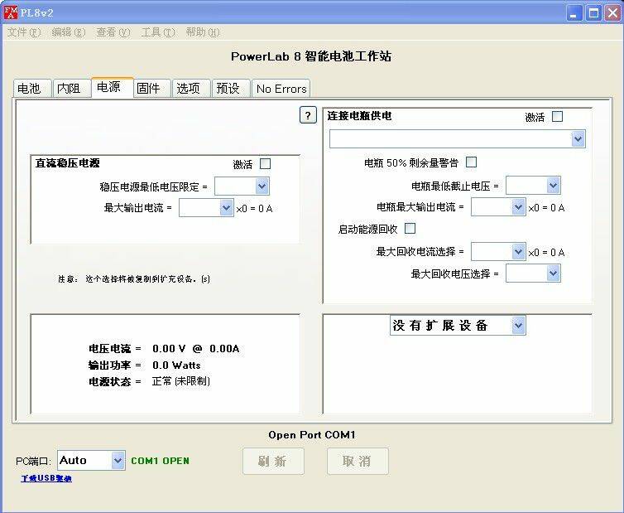Switch to 固件 tab
624x513 pixels.
(151, 88)
